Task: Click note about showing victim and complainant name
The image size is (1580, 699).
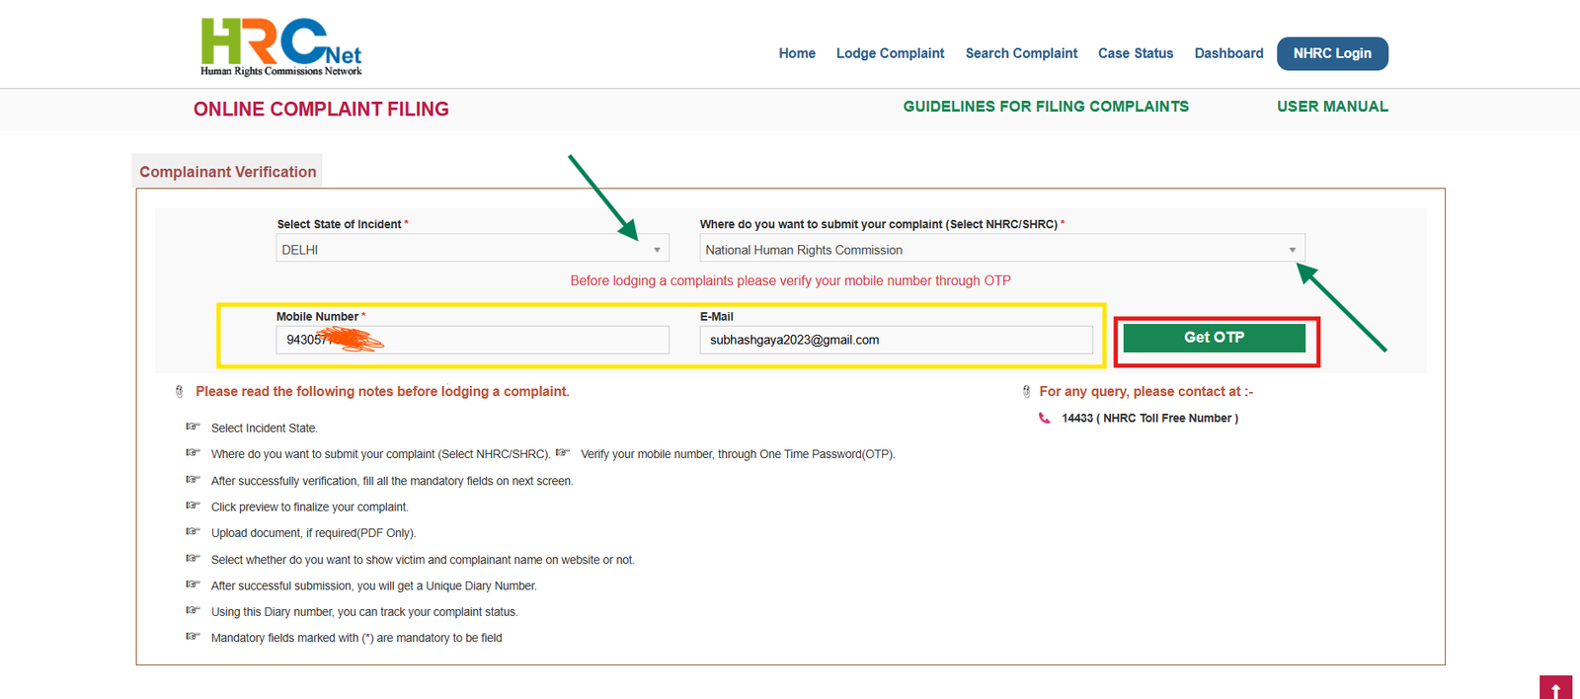Action: coord(423,560)
